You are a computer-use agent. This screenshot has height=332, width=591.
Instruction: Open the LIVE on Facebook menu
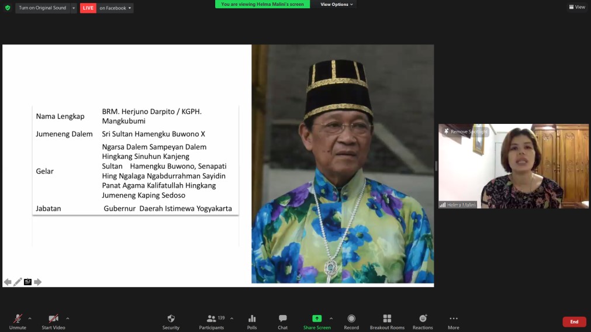click(x=115, y=8)
